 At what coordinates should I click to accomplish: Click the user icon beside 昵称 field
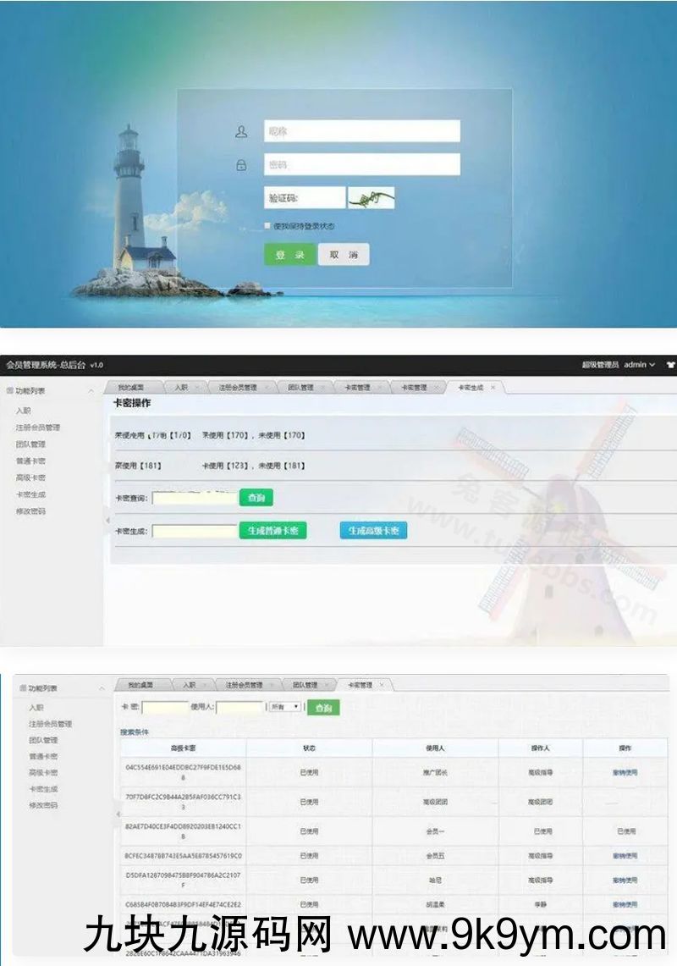pyautogui.click(x=241, y=131)
